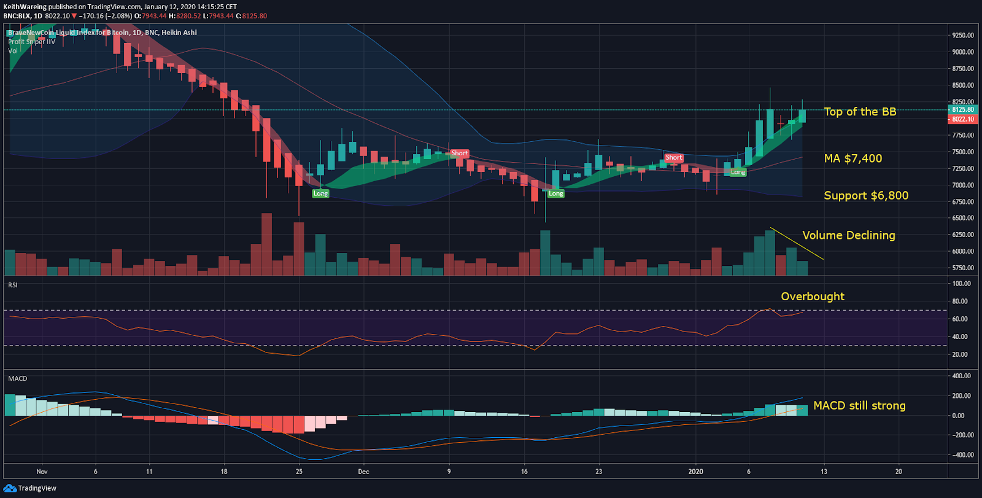The height and width of the screenshot is (498, 982).
Task: Select the 'MACD still strong' annotation
Action: (859, 406)
